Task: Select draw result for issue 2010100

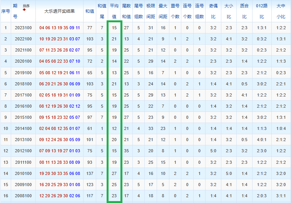Action: [60, 173]
